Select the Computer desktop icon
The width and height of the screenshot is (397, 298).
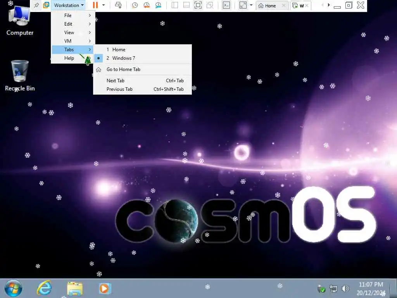[x=20, y=20]
